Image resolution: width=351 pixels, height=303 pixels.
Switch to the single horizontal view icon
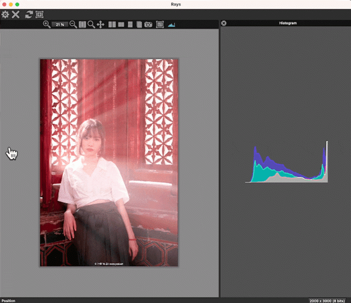pos(121,24)
